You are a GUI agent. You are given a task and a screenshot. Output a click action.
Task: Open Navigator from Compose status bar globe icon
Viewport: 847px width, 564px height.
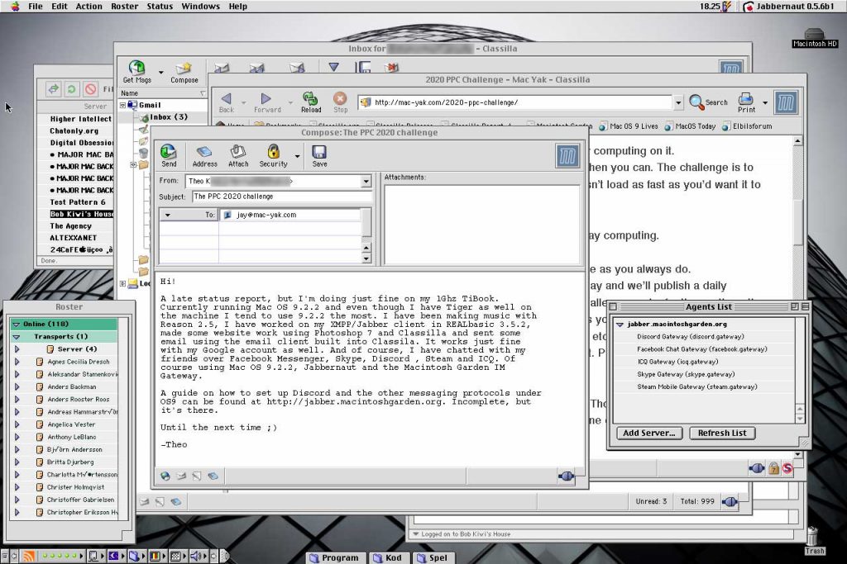pyautogui.click(x=165, y=476)
